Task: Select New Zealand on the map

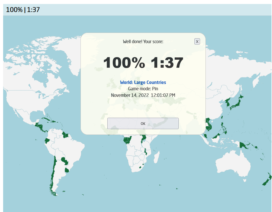Action: click(x=267, y=180)
